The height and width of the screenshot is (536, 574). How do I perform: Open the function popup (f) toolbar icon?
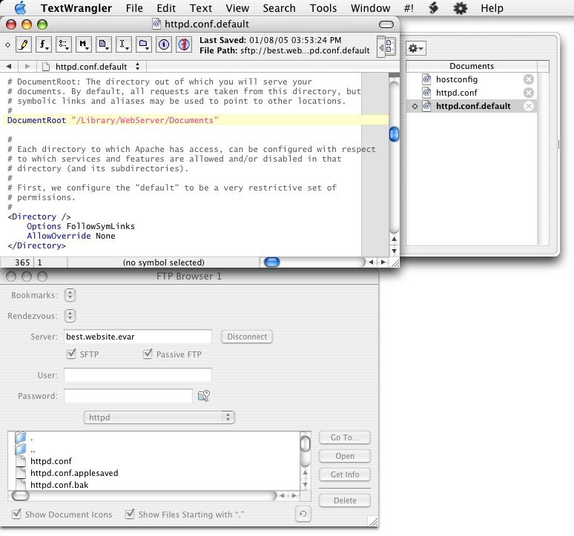pyautogui.click(x=44, y=45)
